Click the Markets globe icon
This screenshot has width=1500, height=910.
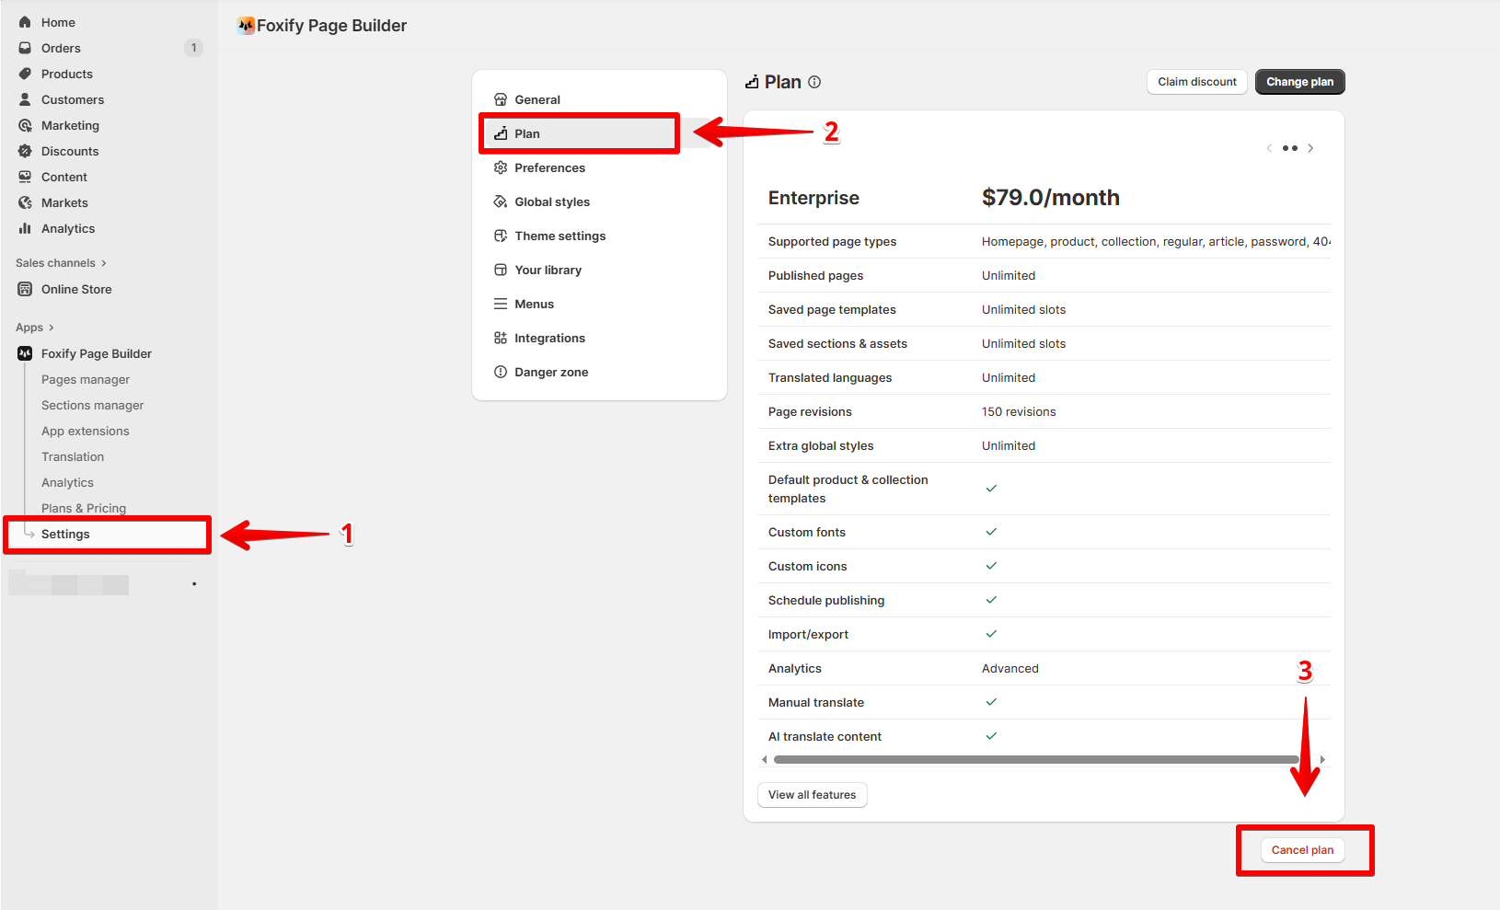pyautogui.click(x=25, y=202)
